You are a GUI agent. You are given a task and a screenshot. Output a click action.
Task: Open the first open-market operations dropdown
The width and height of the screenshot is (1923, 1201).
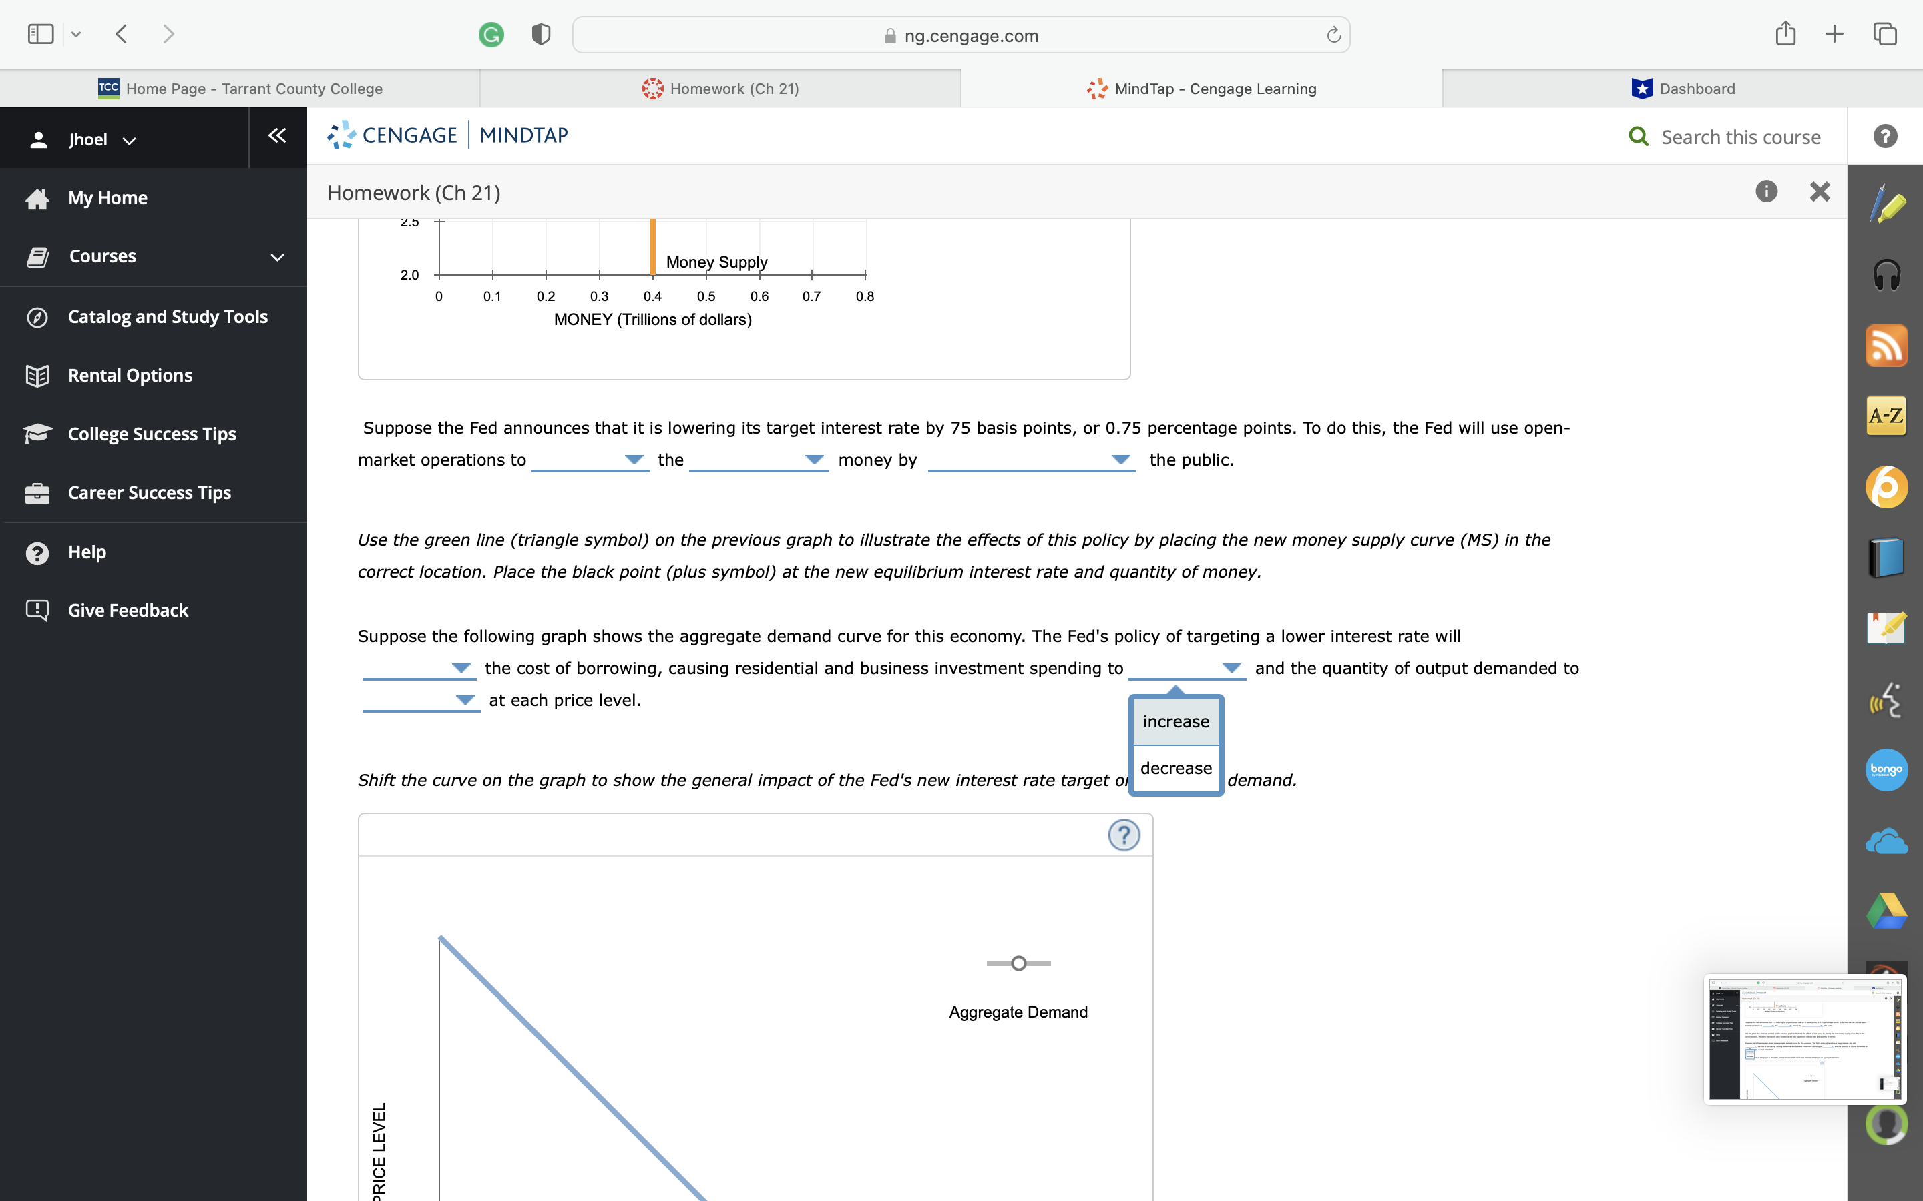pos(590,460)
